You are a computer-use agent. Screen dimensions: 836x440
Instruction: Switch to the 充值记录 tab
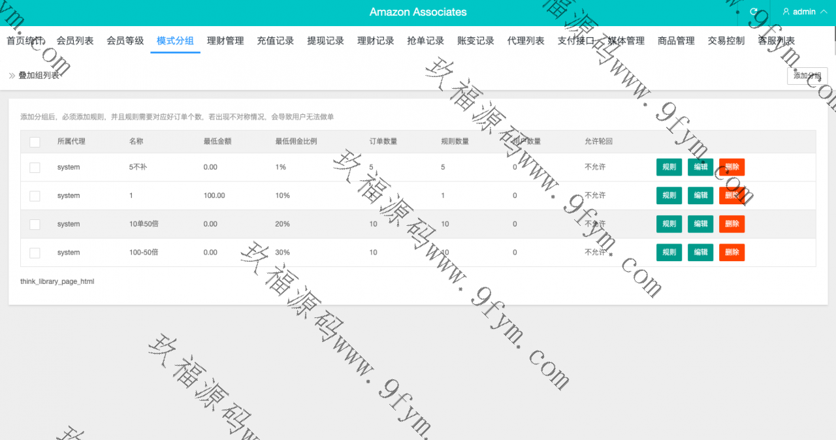[275, 40]
